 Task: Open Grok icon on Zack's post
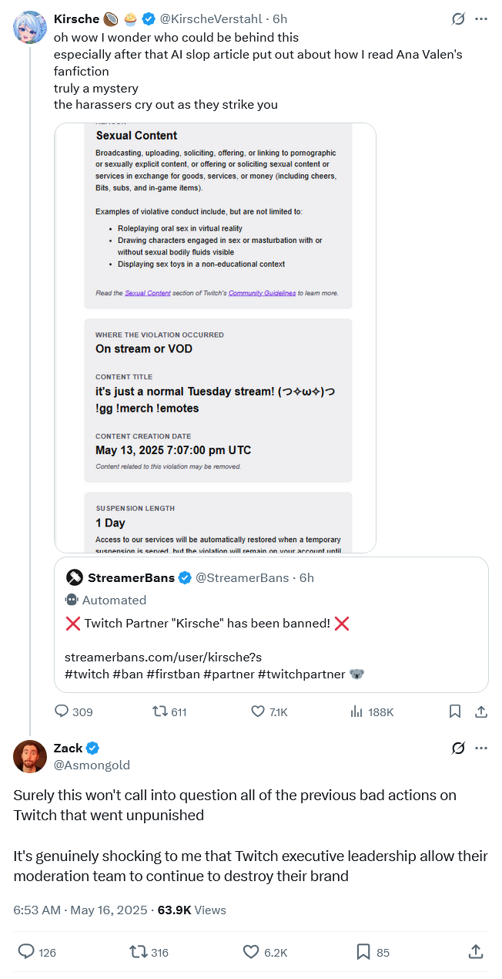tap(458, 748)
